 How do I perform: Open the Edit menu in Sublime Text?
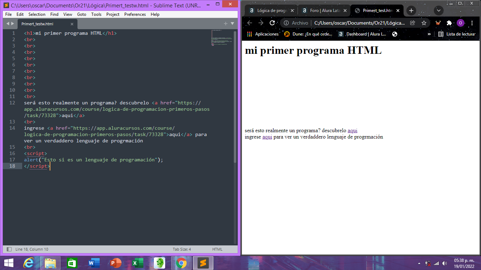(x=20, y=14)
